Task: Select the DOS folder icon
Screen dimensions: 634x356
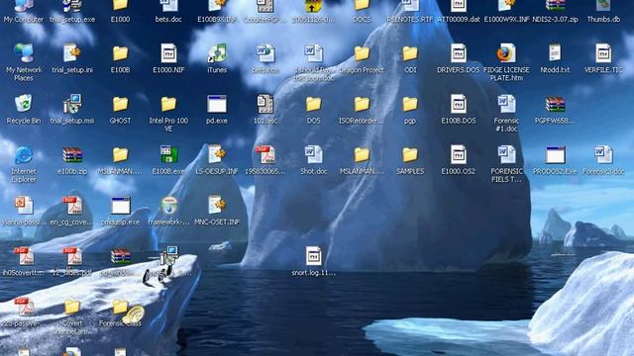Action: pyautogui.click(x=313, y=104)
